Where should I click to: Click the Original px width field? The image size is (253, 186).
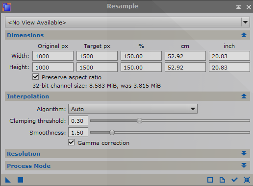53,56
